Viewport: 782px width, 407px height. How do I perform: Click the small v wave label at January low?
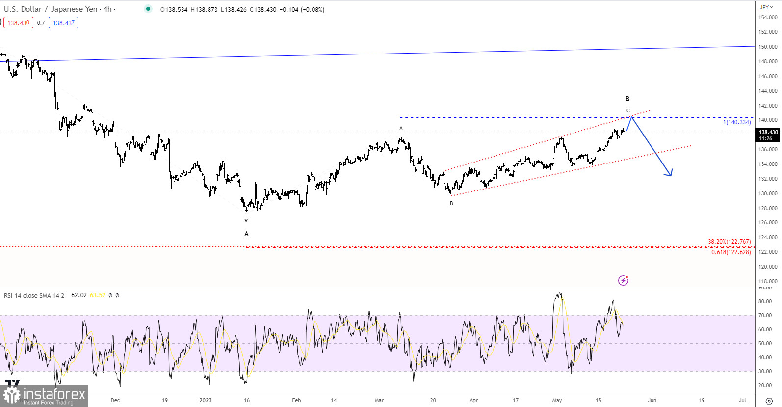[x=246, y=221]
